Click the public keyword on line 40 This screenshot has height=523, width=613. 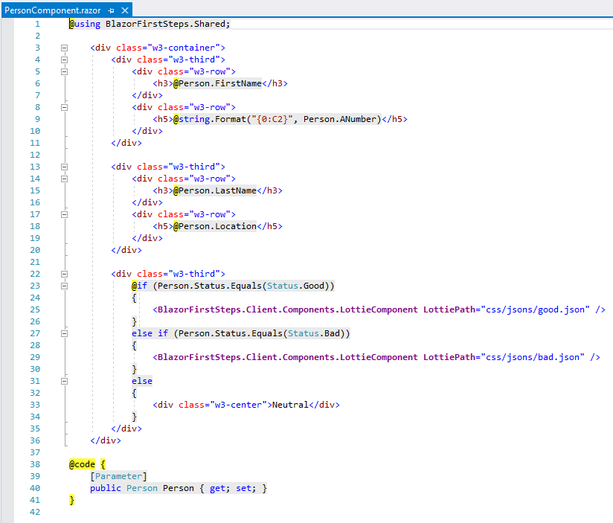click(x=106, y=488)
